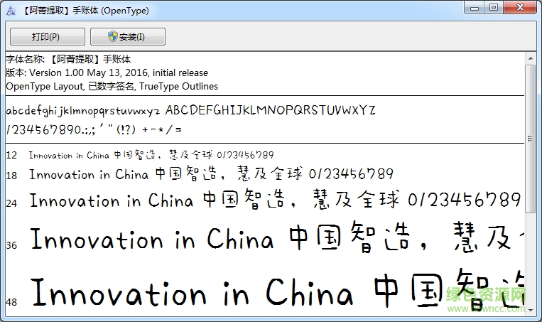Click the Print (打印) button
Image resolution: width=542 pixels, height=322 pixels.
pos(48,37)
